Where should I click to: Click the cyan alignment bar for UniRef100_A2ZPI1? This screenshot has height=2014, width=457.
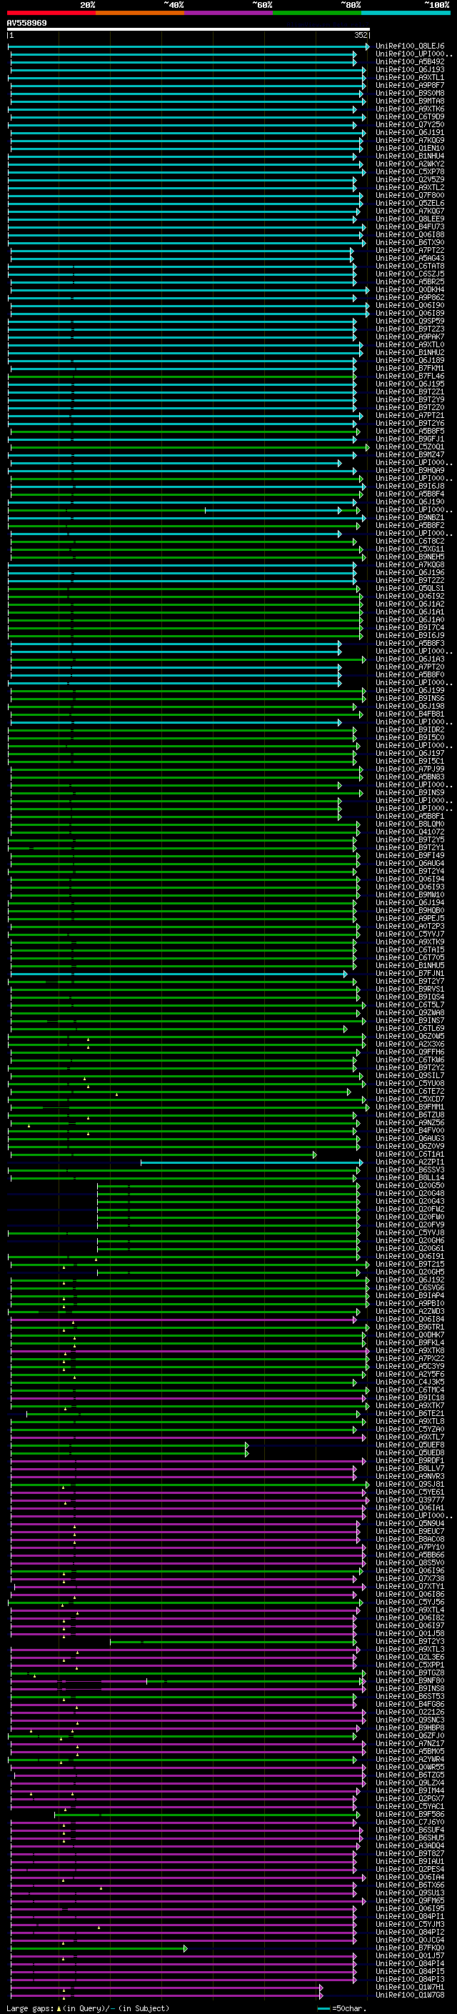(x=251, y=1162)
